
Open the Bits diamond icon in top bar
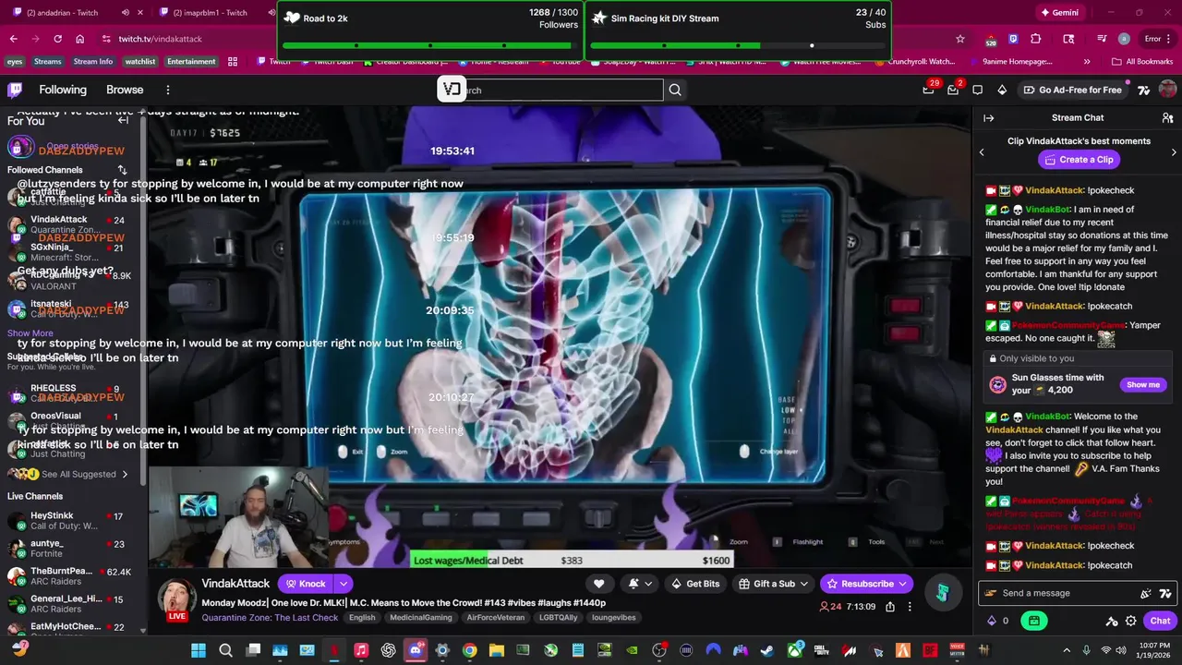(x=1002, y=90)
